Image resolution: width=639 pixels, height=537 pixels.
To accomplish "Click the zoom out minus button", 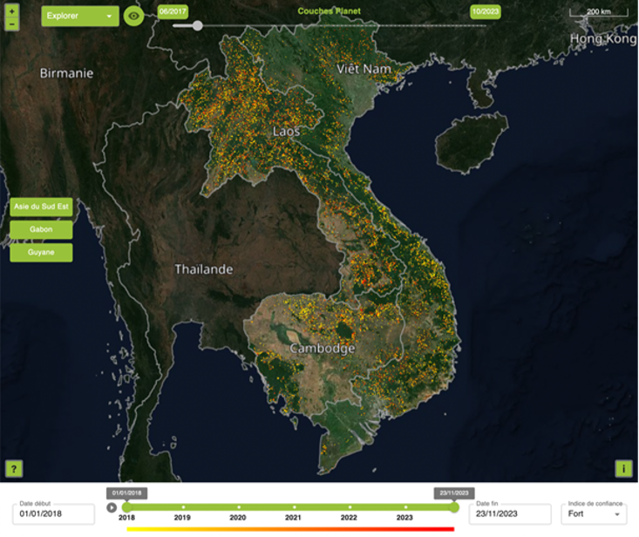I will [11, 24].
